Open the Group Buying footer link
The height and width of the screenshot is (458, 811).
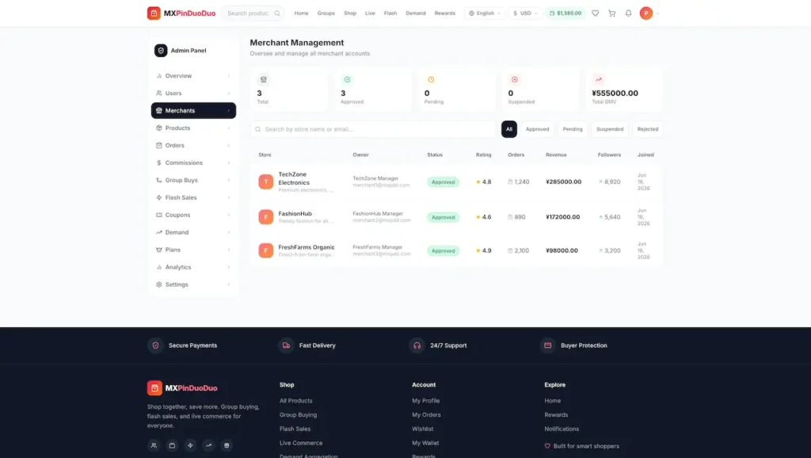[298, 414]
